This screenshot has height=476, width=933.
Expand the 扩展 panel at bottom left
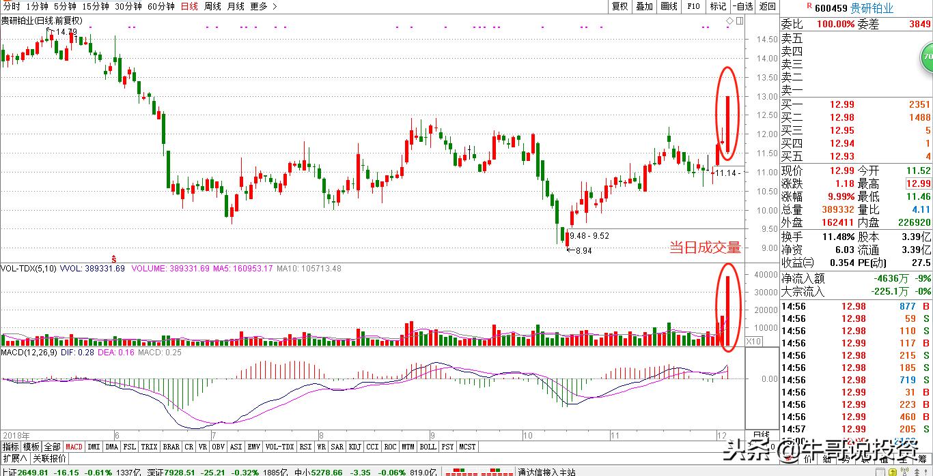click(14, 458)
